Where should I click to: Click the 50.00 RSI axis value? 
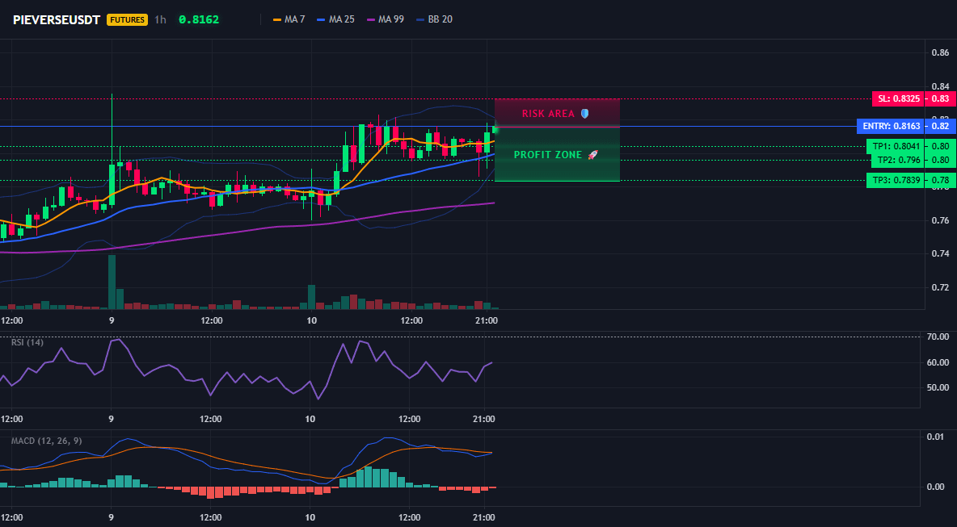(937, 387)
